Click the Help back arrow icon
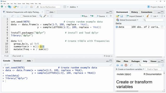166x93 pixels. (x=117, y=65)
